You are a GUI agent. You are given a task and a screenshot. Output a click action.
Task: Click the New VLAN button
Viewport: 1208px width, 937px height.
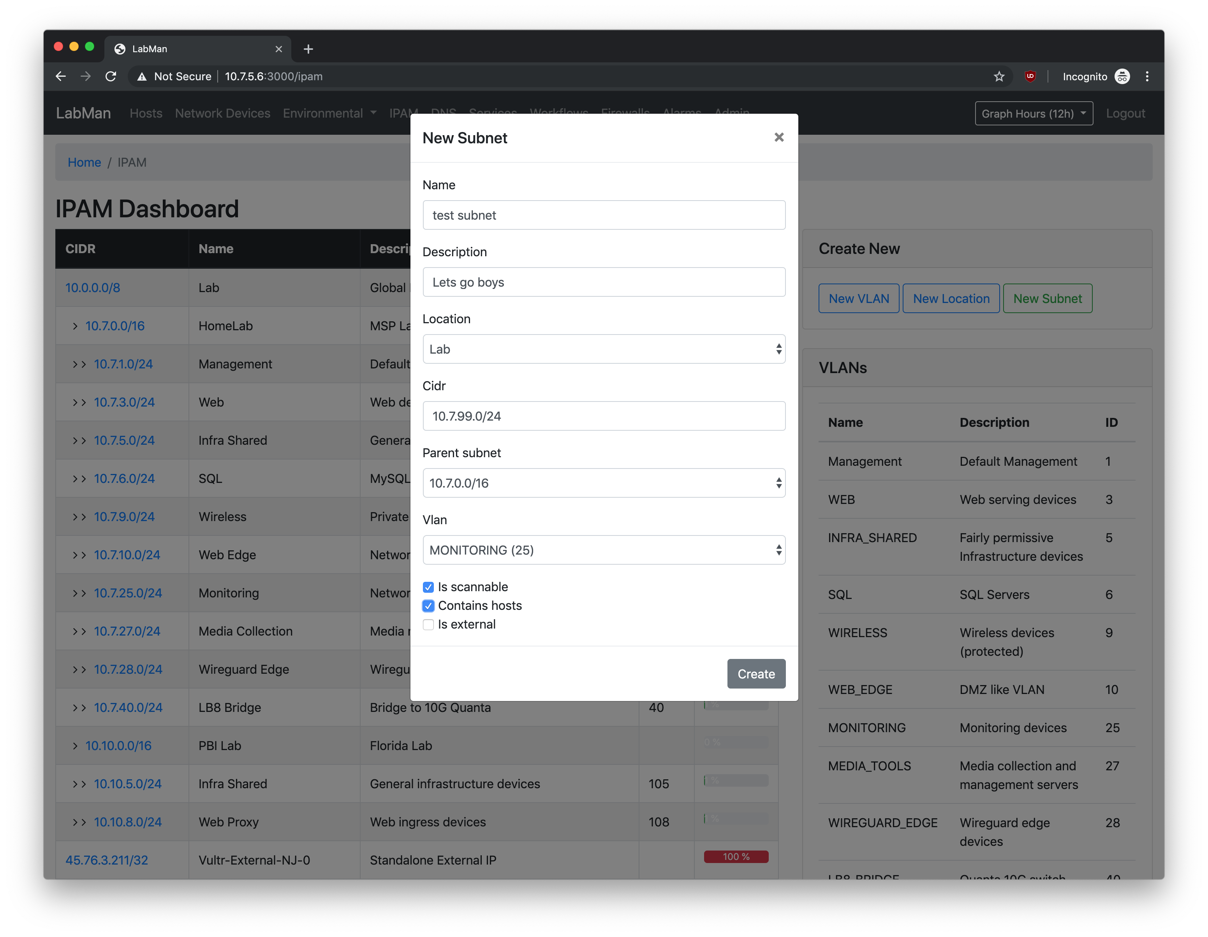point(858,299)
